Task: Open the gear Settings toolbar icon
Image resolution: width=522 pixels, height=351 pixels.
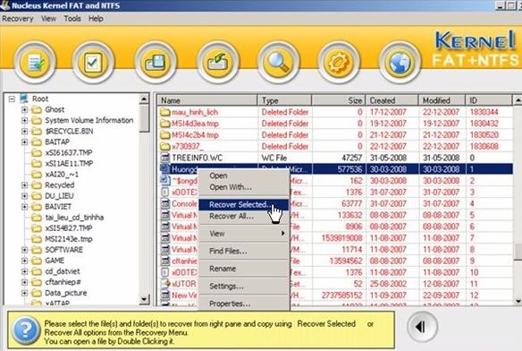Action: 339,63
